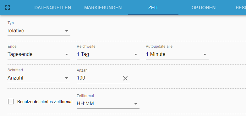Open the Zeitformat HH:MM dropdown
246x116 pixels.
coord(108,104)
